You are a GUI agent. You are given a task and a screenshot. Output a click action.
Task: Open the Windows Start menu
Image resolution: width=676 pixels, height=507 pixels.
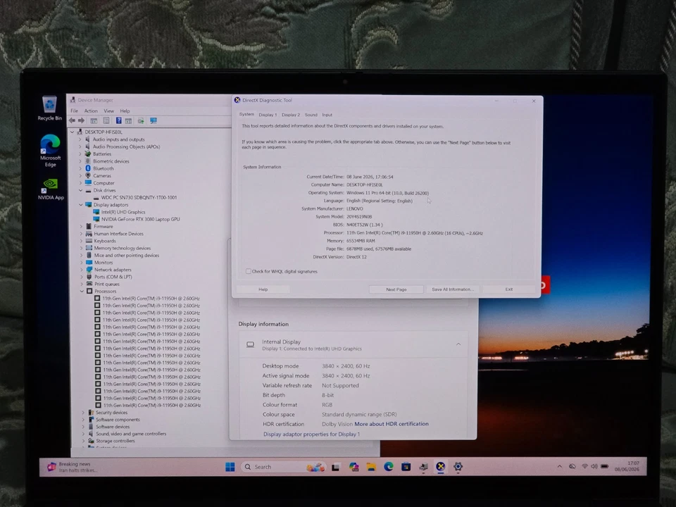230,467
